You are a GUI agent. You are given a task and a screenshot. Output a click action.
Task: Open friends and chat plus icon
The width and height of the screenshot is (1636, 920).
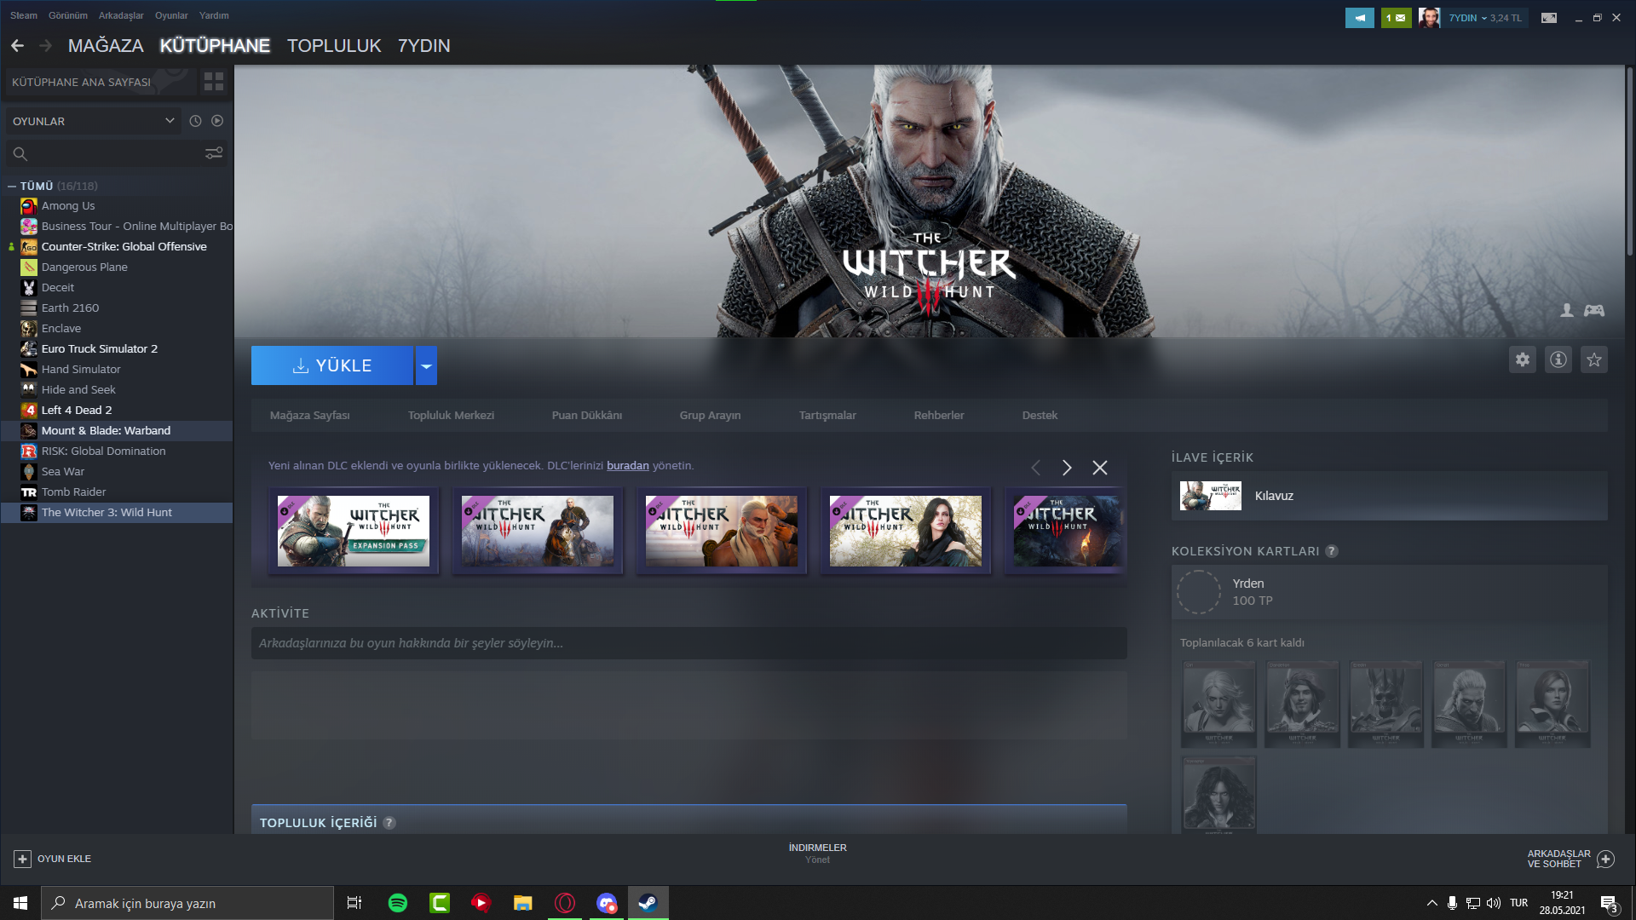pos(1605,859)
